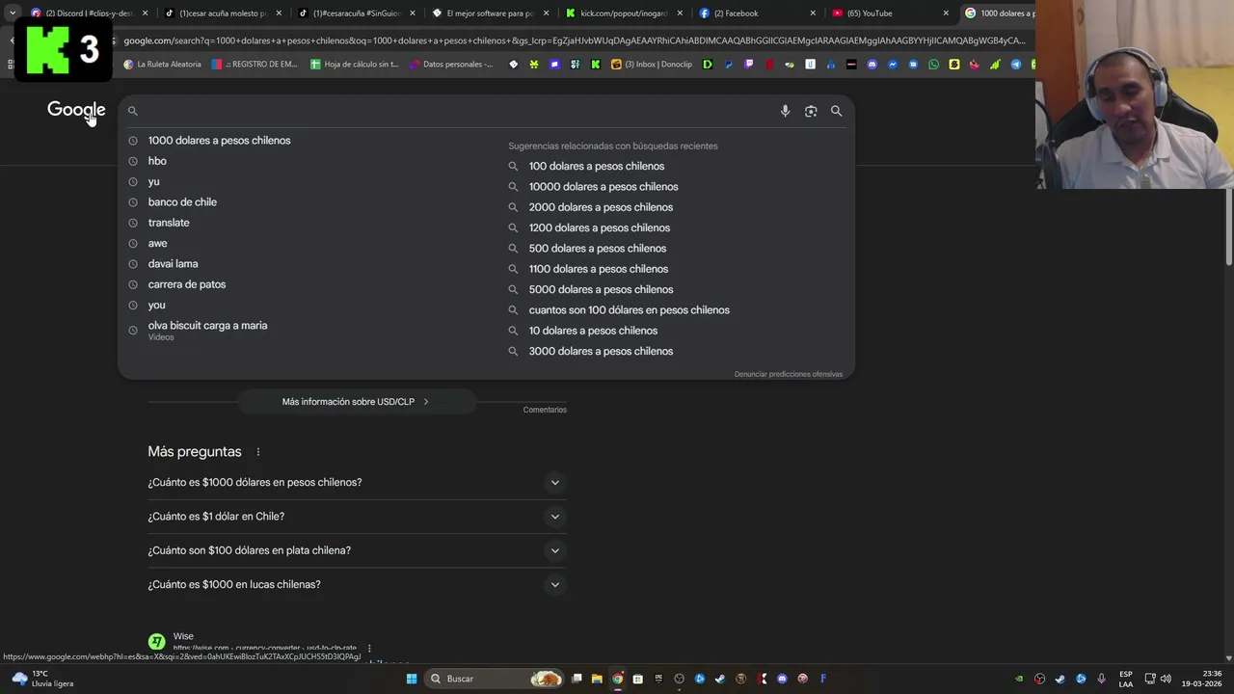The image size is (1234, 694).
Task: Click the Comentarios link
Action: 545,410
